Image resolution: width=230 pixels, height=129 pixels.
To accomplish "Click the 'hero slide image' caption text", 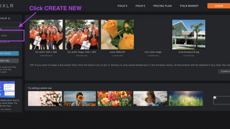I will pos(153,52).
